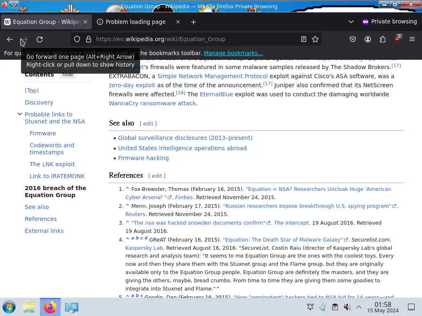Screen dimensions: 422x316
Task: Open Death Star of Malware Galaxy reference
Action: coord(283,240)
